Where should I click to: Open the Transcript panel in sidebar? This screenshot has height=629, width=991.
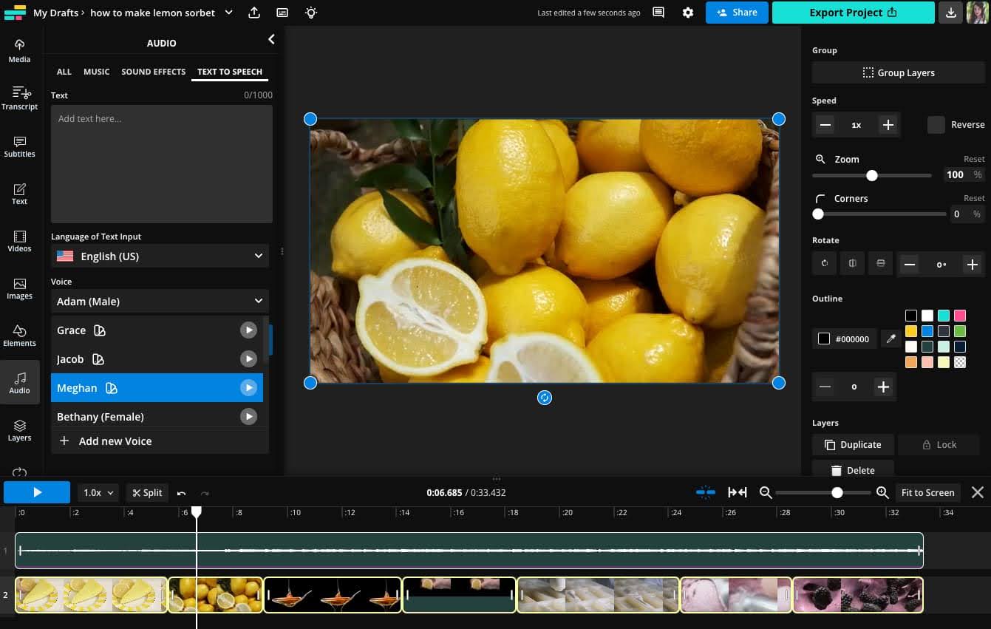click(20, 98)
